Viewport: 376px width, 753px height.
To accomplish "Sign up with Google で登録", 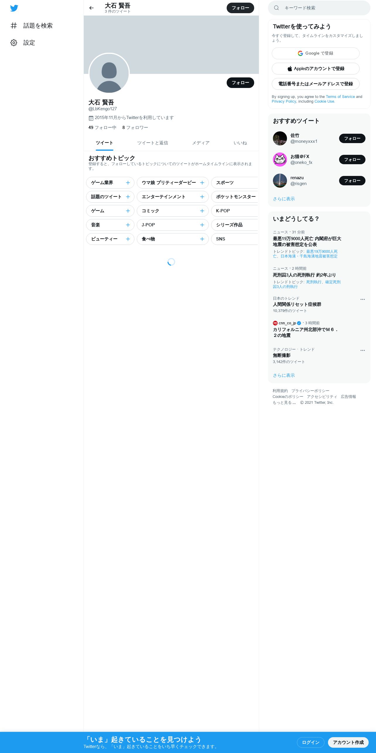I will point(316,53).
